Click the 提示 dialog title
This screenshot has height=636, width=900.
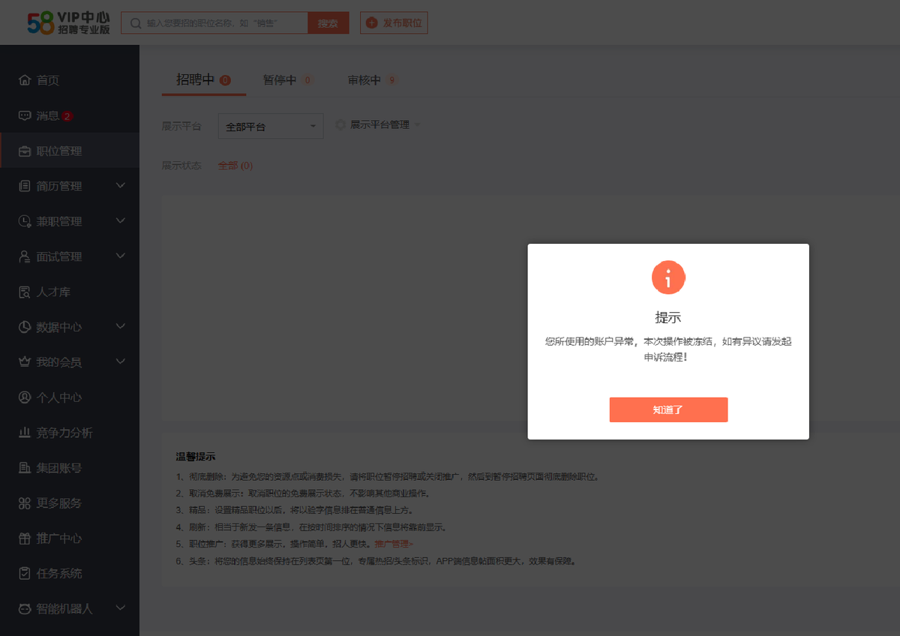tap(668, 317)
